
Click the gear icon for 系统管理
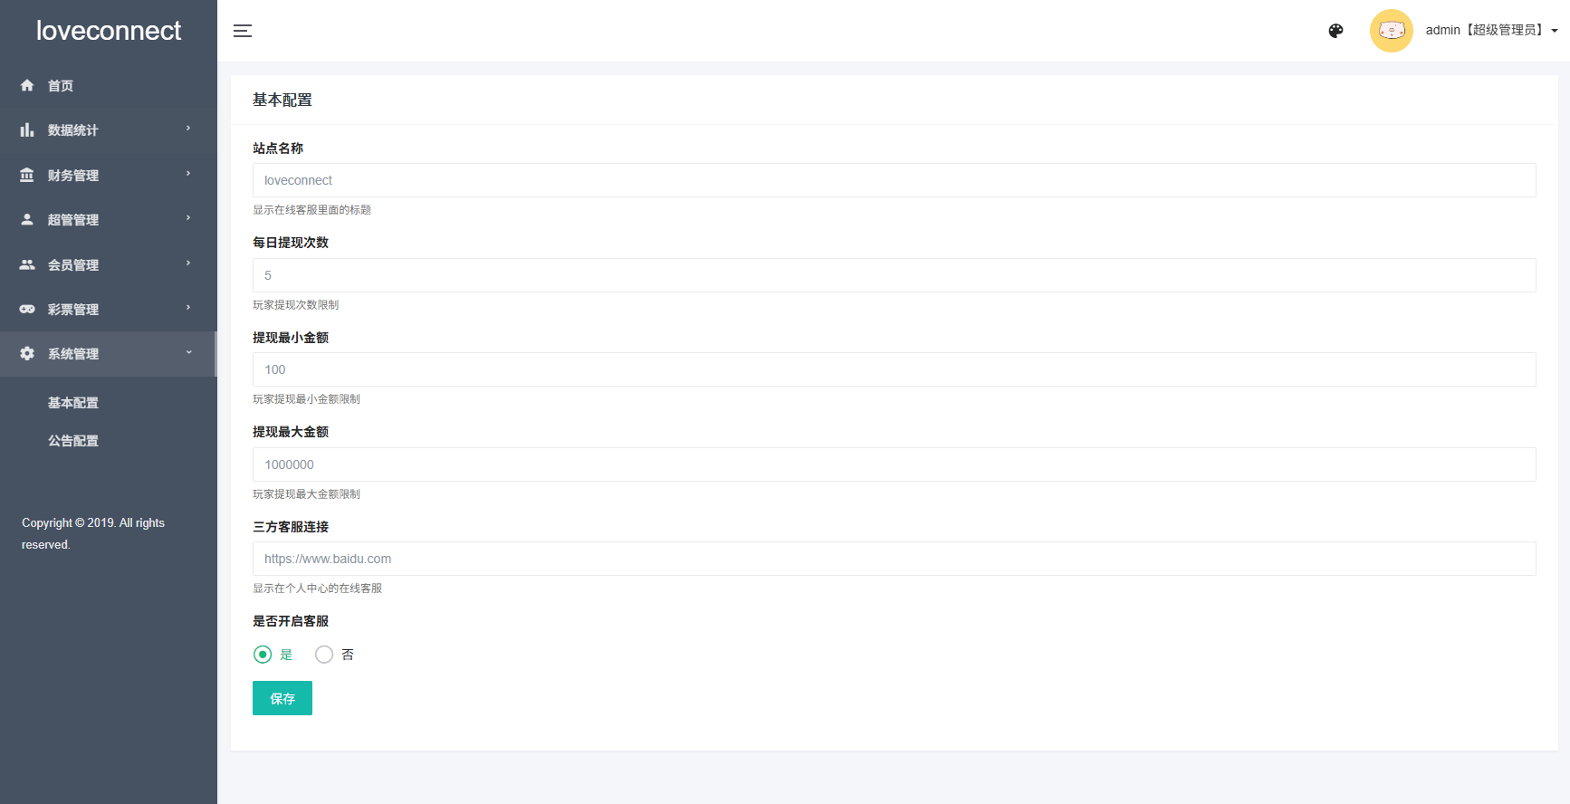click(27, 354)
